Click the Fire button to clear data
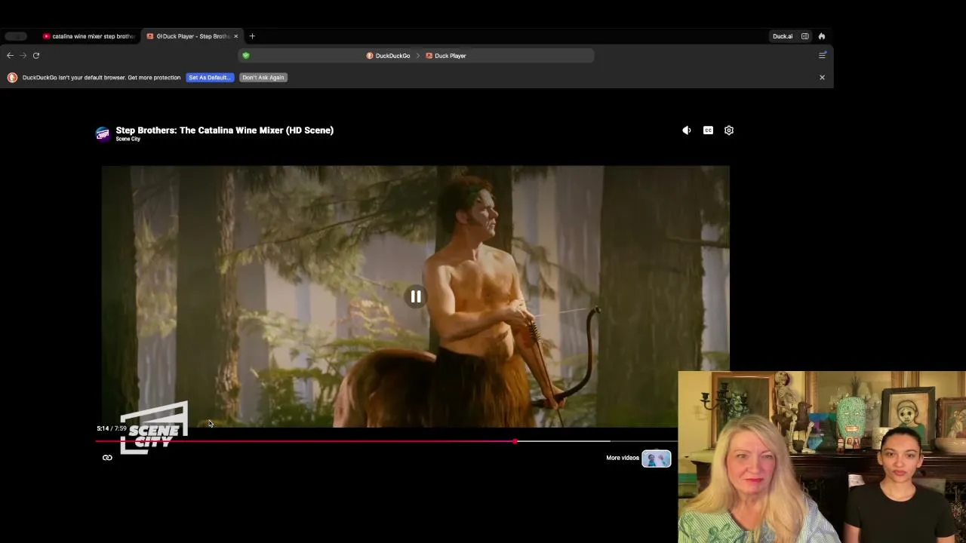The height and width of the screenshot is (543, 966). click(822, 36)
